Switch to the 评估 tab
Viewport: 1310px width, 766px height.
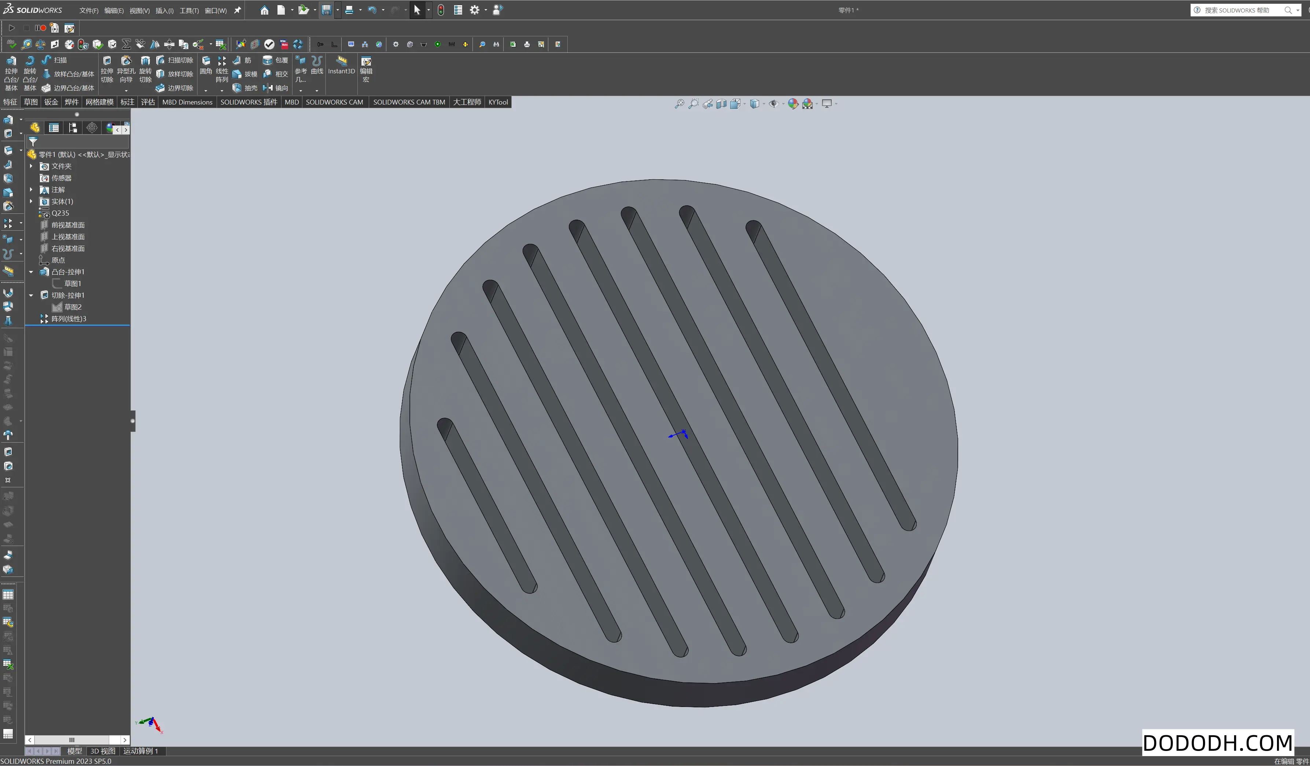coord(148,102)
